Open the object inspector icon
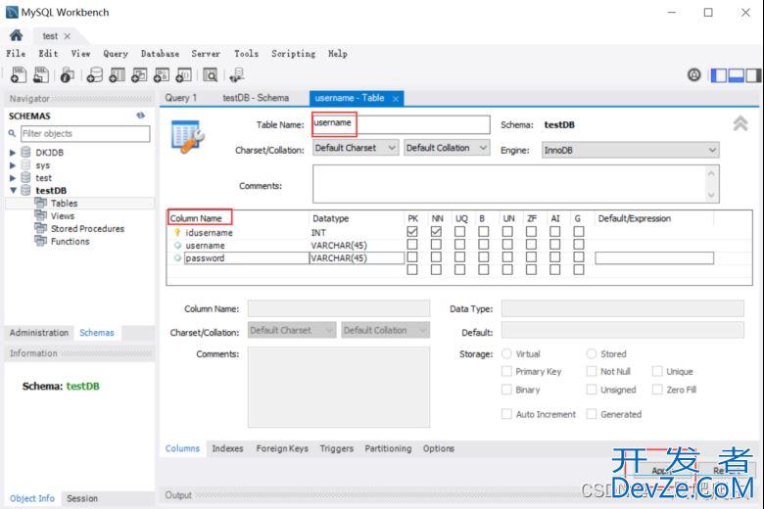 click(67, 75)
